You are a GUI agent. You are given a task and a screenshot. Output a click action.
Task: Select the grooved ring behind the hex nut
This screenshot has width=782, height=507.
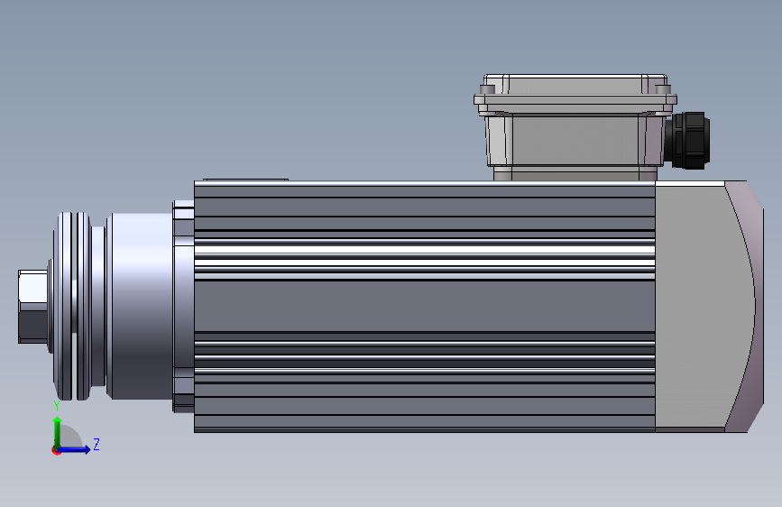pos(74,307)
